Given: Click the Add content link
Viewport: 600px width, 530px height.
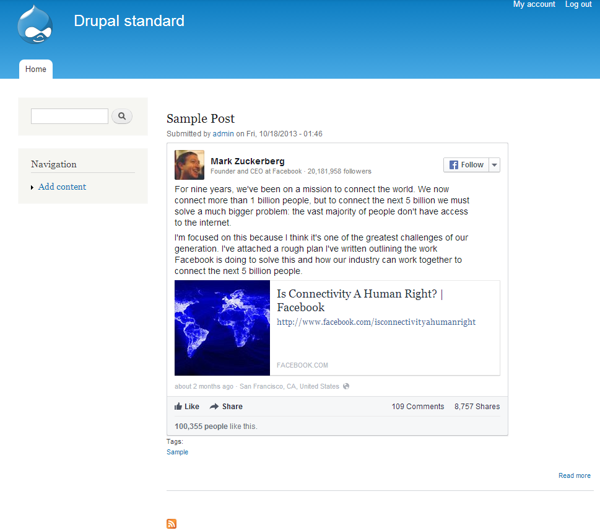Looking at the screenshot, I should pos(62,187).
